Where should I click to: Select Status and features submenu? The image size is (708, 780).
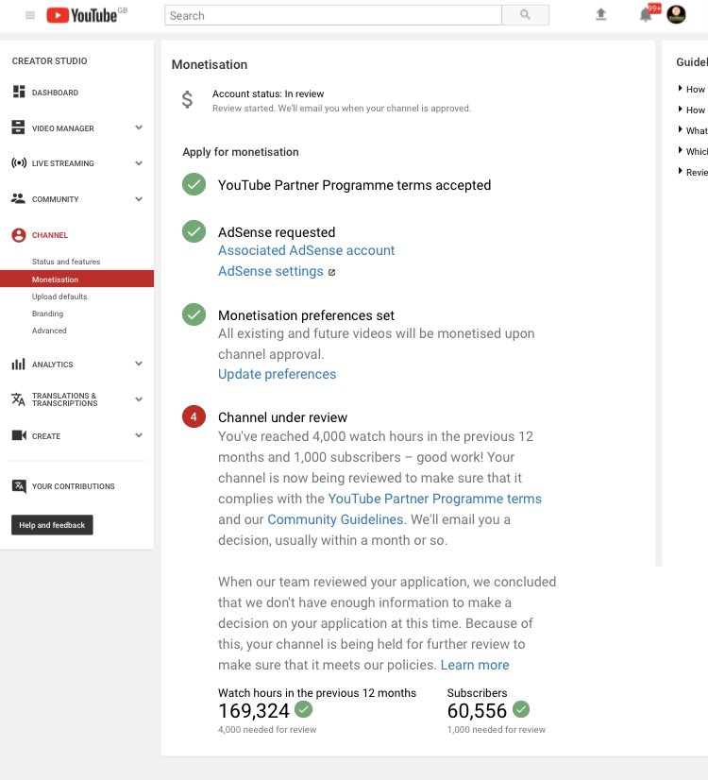point(66,262)
